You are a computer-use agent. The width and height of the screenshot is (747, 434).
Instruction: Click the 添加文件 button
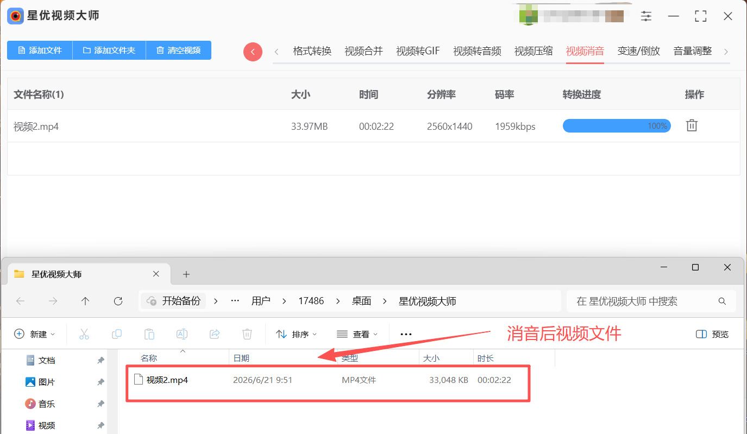point(40,51)
